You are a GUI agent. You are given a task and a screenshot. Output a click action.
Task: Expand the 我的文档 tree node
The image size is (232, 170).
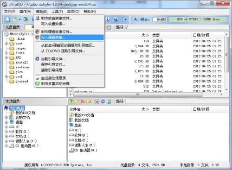pyautogui.click(x=6, y=118)
